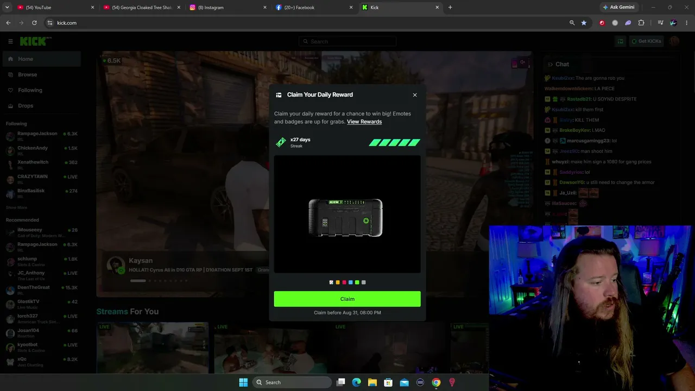Select the blue color swatch under the crate
Image resolution: width=695 pixels, height=391 pixels.
click(351, 282)
